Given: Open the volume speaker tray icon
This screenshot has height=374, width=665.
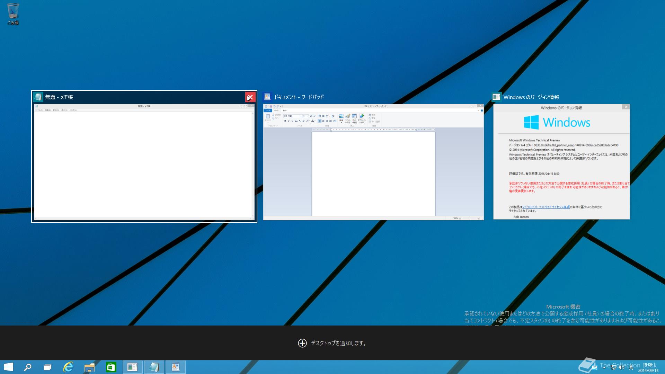Looking at the screenshot, I should coord(622,367).
